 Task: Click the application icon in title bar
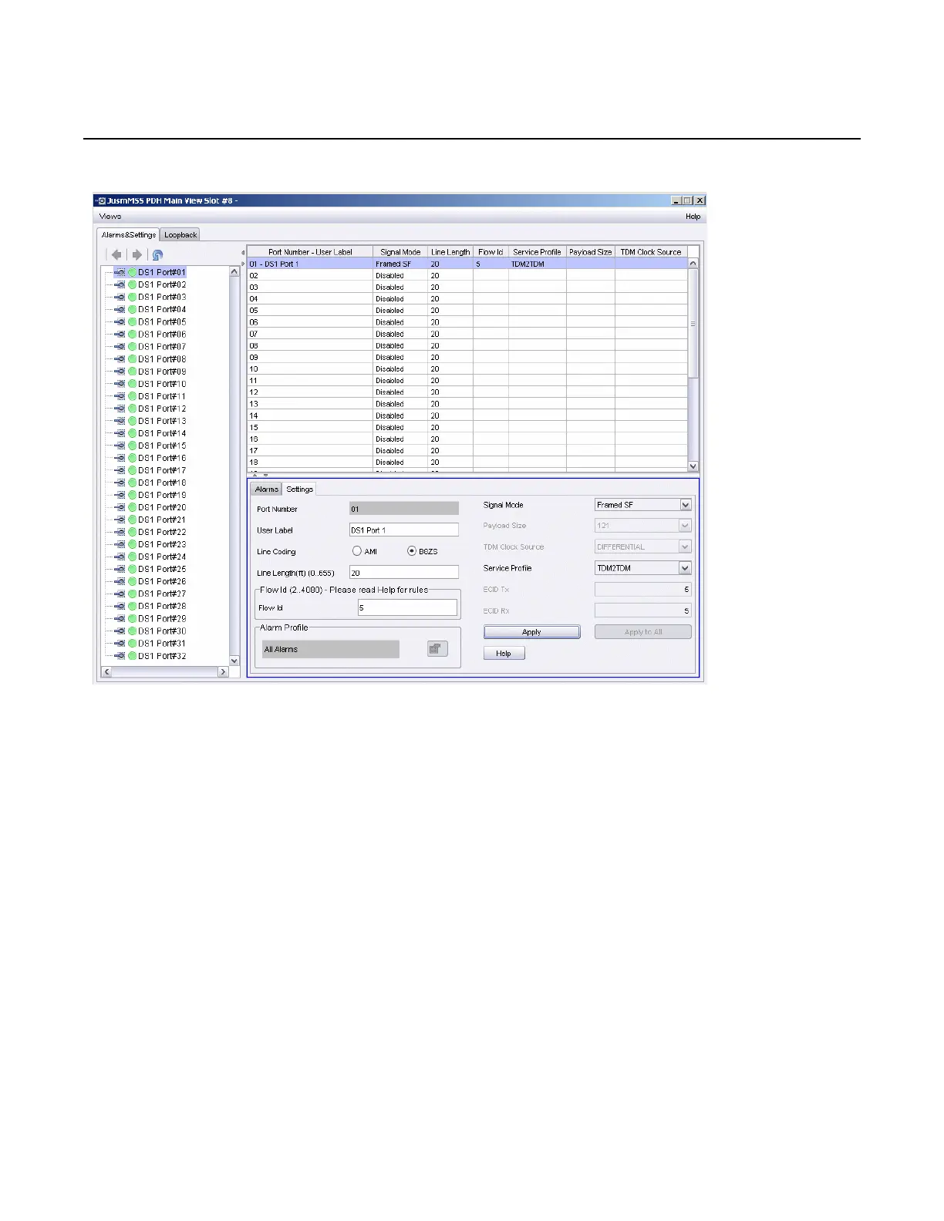pos(100,200)
